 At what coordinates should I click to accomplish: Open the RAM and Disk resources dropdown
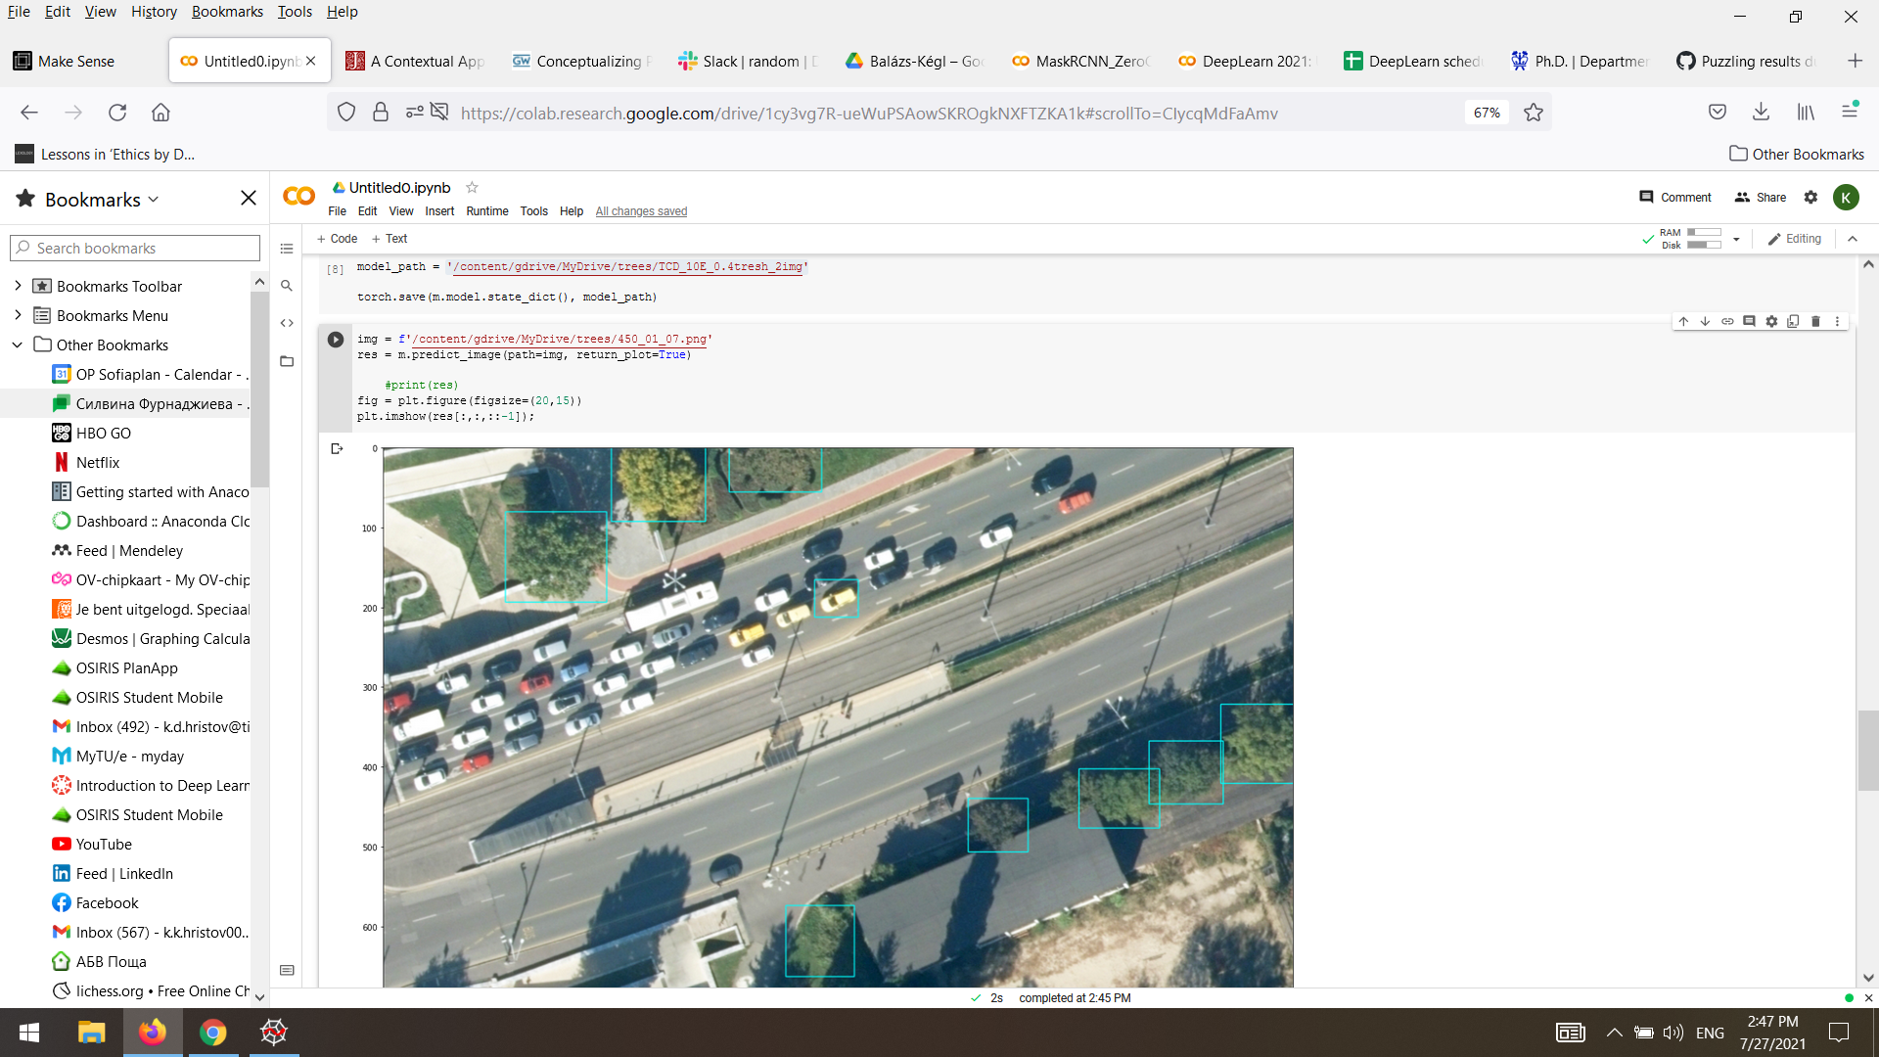click(x=1736, y=238)
